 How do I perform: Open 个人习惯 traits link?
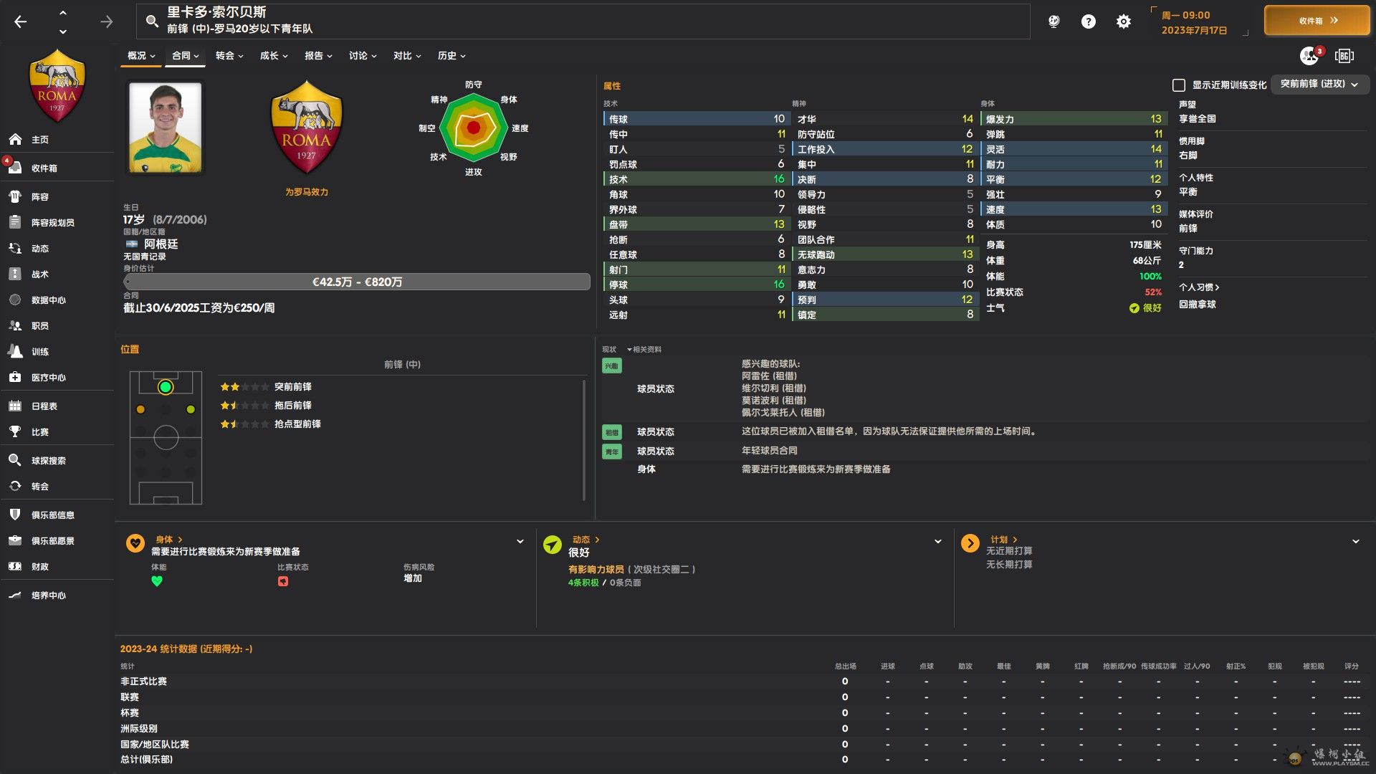point(1199,287)
